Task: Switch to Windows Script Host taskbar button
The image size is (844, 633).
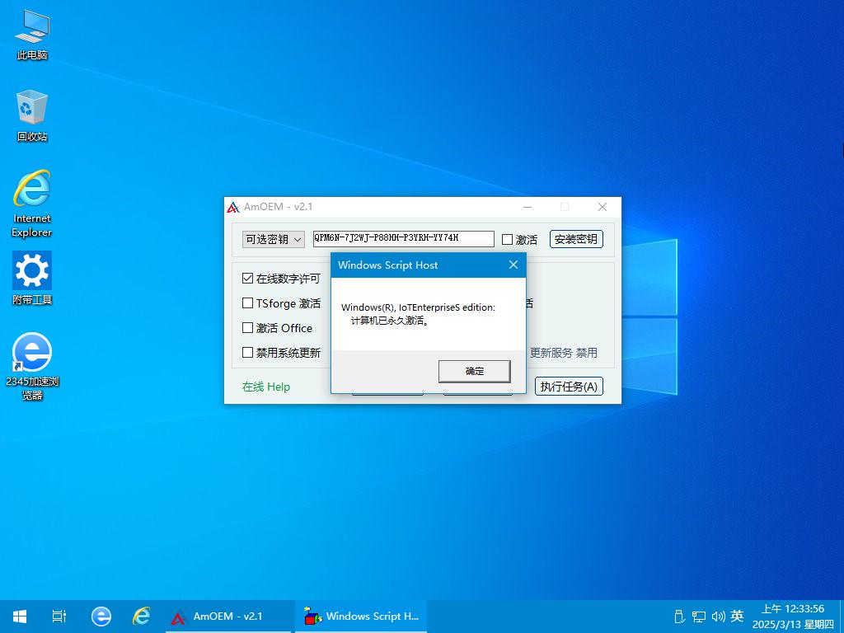Action: [361, 617]
